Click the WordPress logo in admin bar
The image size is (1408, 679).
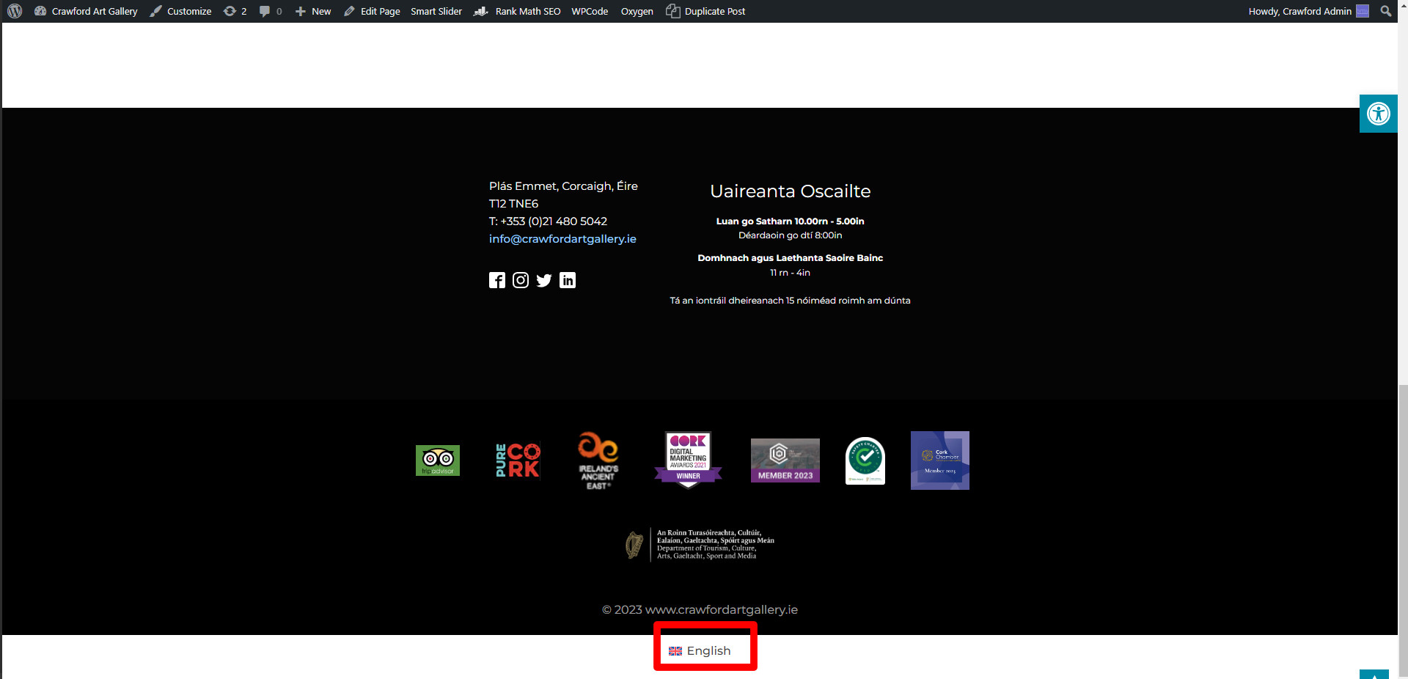[15, 11]
